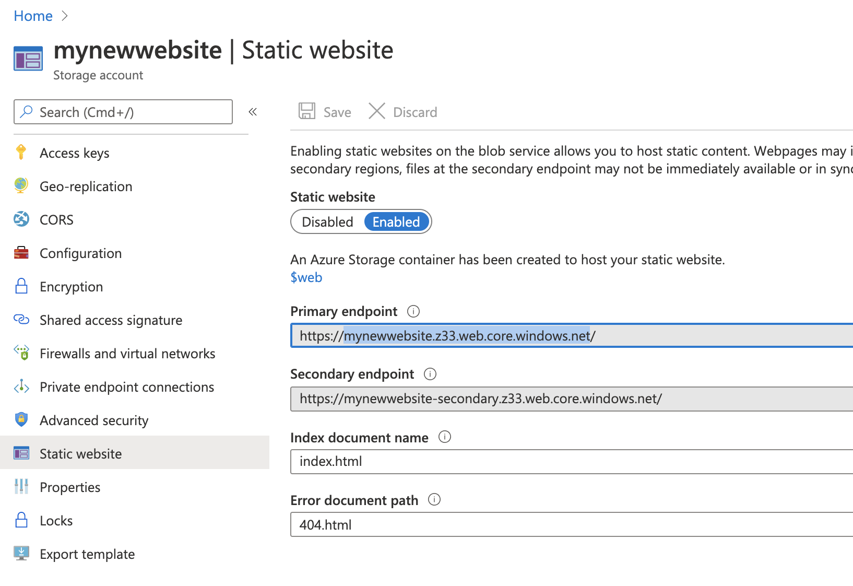This screenshot has width=853, height=586.
Task: Select Static website menu item
Action: [135, 452]
